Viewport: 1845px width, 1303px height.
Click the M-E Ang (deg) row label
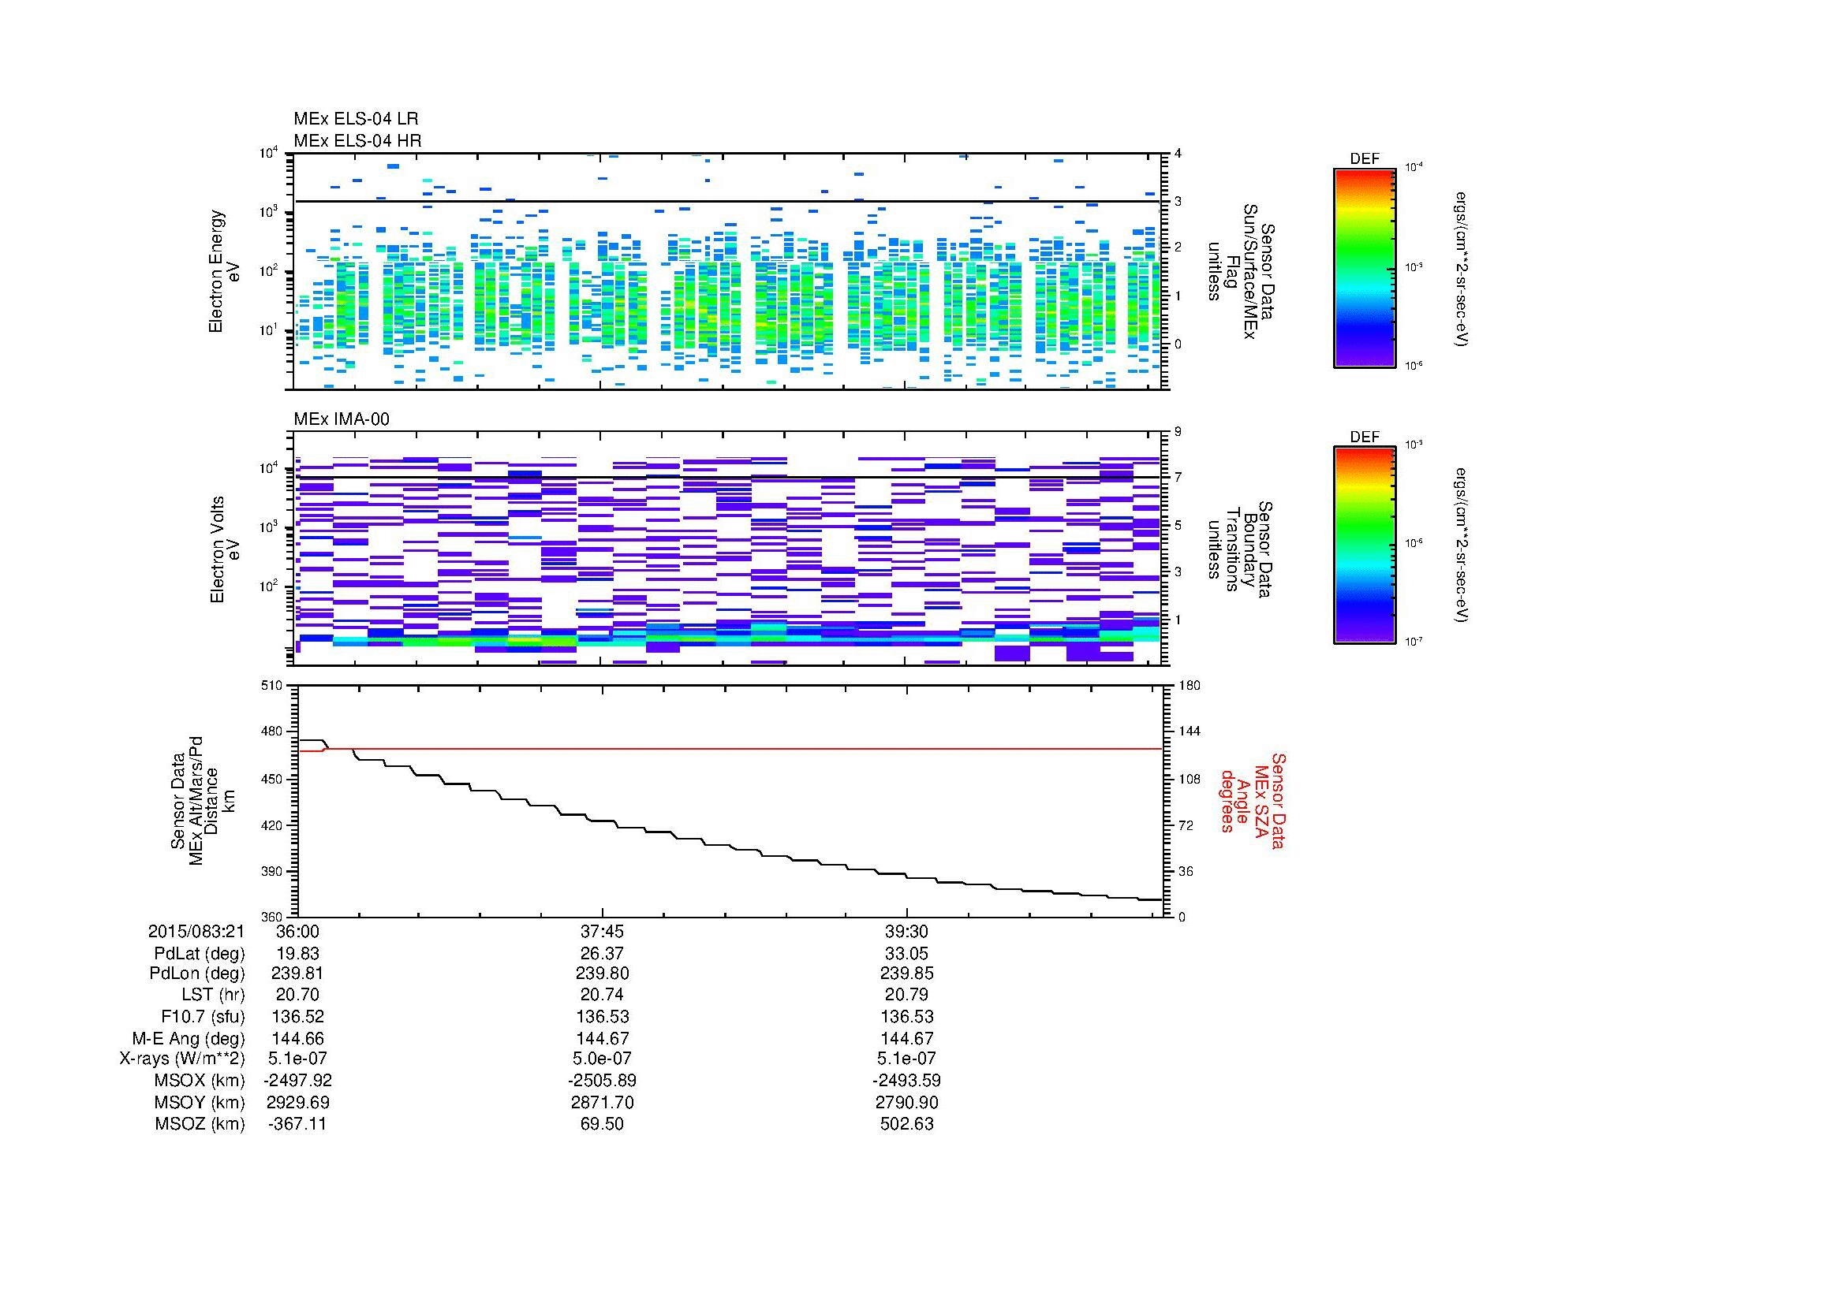click(x=189, y=1039)
